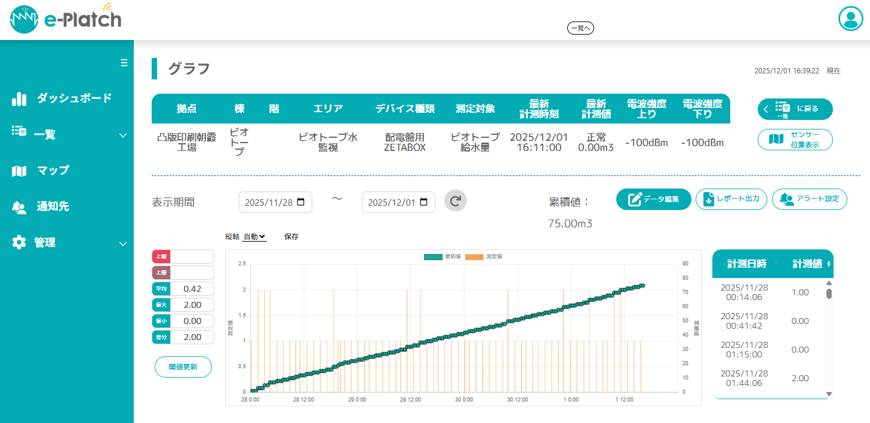Open calendar picker on start date 2025/11/28

point(300,202)
